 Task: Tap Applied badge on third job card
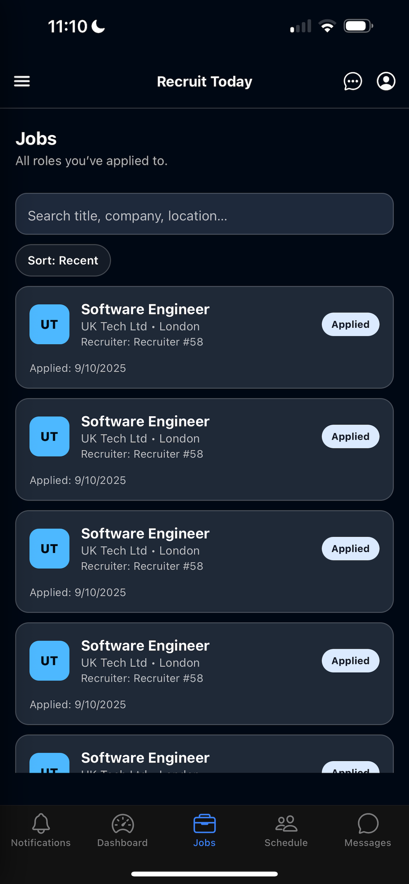pos(351,549)
